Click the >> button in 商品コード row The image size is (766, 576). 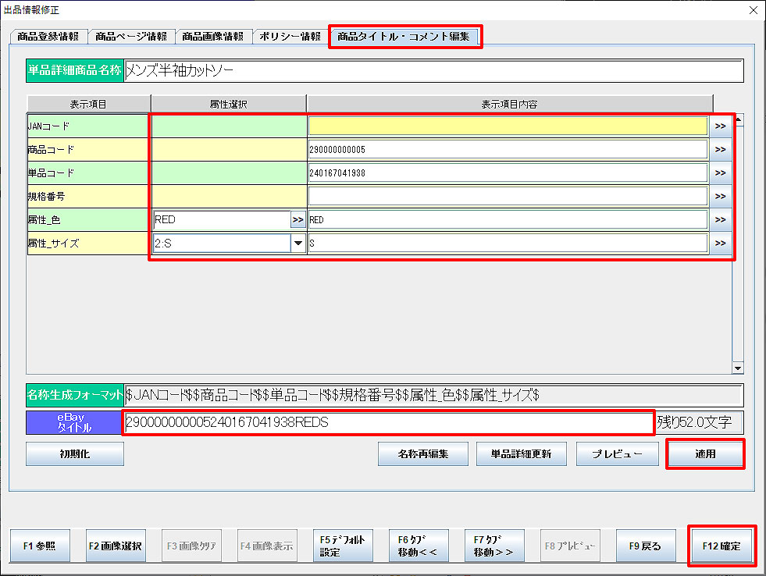pyautogui.click(x=719, y=149)
